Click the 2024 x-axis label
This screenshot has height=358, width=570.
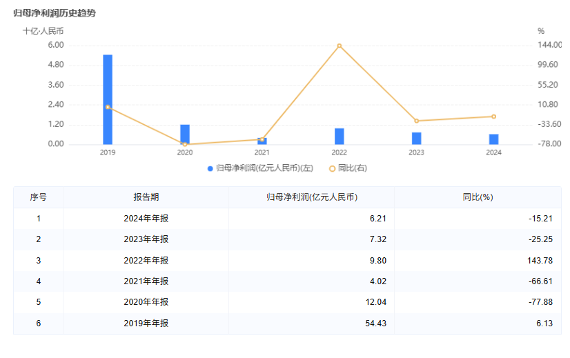(x=493, y=152)
